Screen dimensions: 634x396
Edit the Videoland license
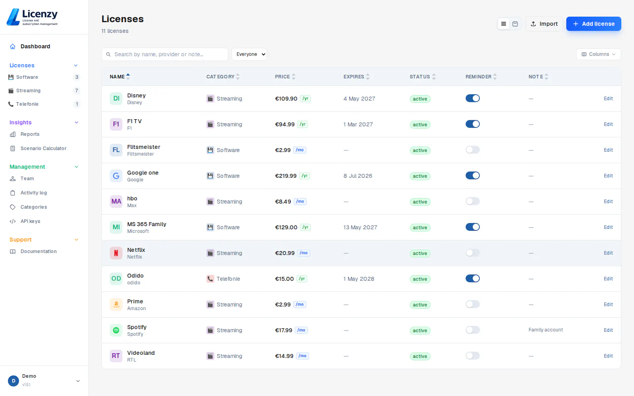(x=608, y=356)
